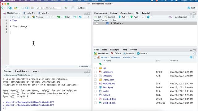This screenshot has height=111, width=198.
Task: Click the editor save document icon
Action: click(x=19, y=17)
